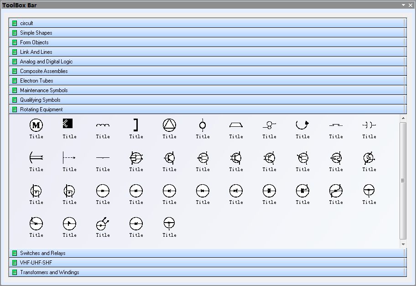This screenshot has height=286, width=416.
Task: Open the Simple Shapes section
Action: tap(36, 33)
